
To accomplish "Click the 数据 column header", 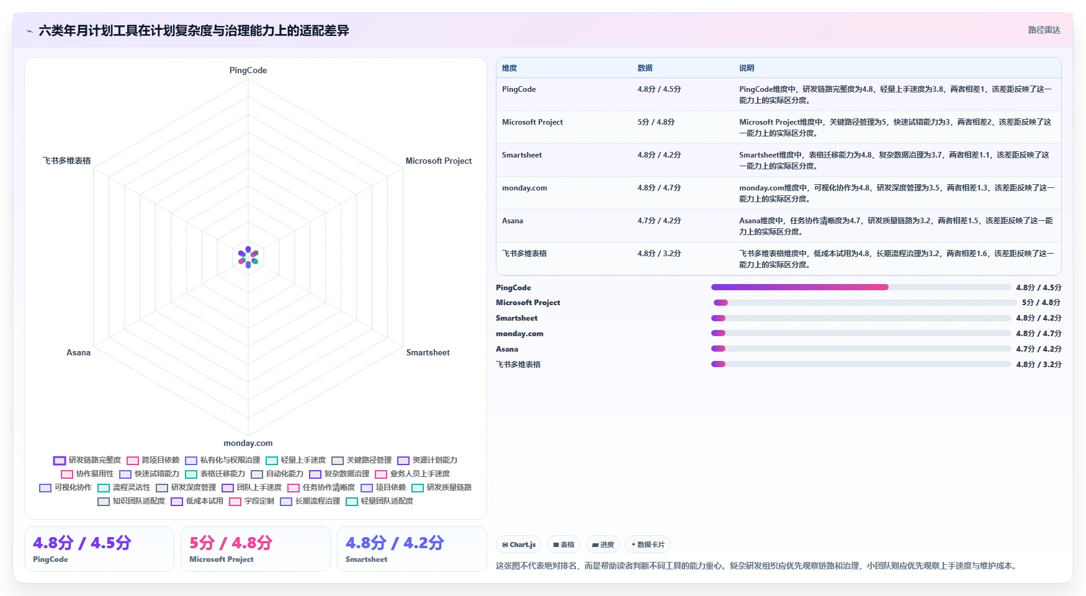I will (x=645, y=68).
